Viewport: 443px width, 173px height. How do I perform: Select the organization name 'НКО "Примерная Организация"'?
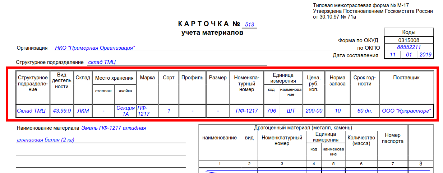pyautogui.click(x=95, y=48)
